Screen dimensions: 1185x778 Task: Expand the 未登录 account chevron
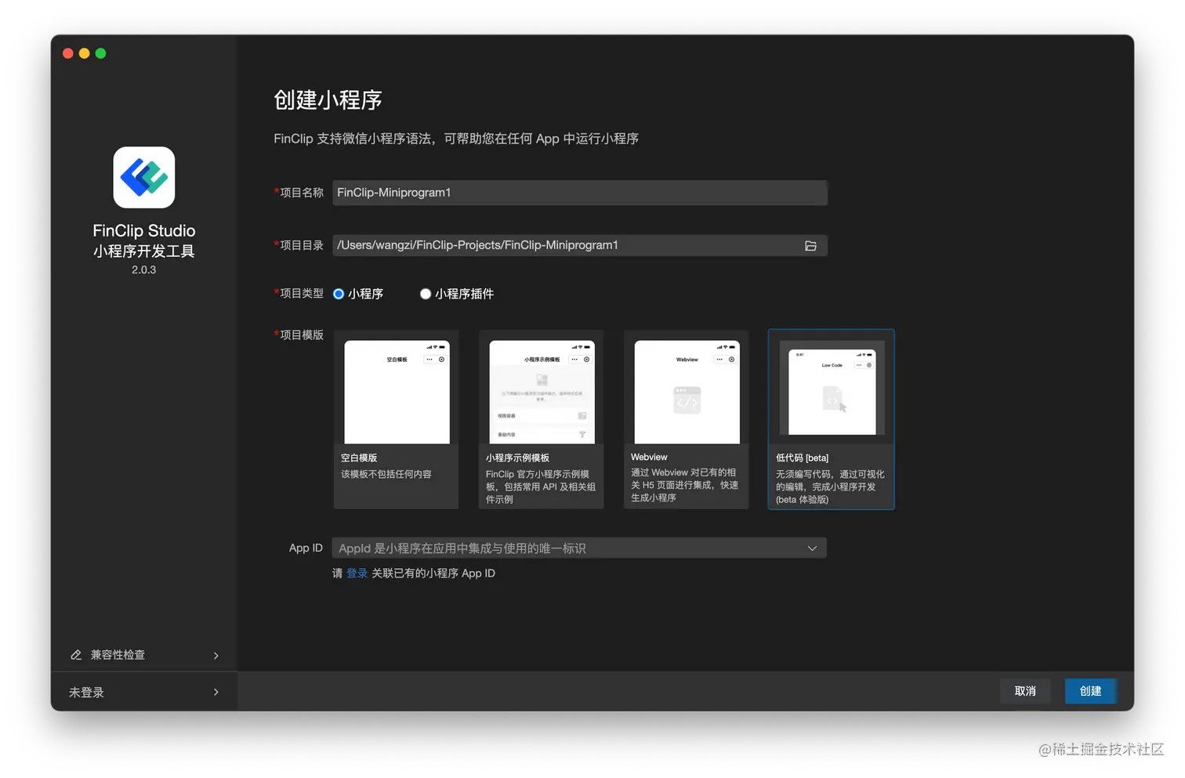(x=216, y=693)
